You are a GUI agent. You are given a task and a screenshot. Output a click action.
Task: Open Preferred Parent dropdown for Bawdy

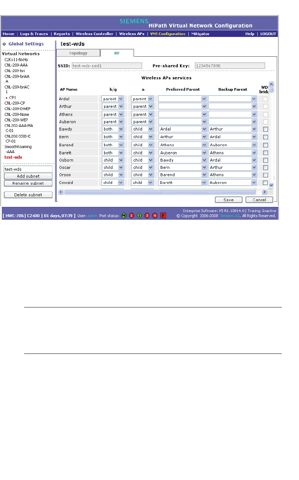[x=183, y=129]
